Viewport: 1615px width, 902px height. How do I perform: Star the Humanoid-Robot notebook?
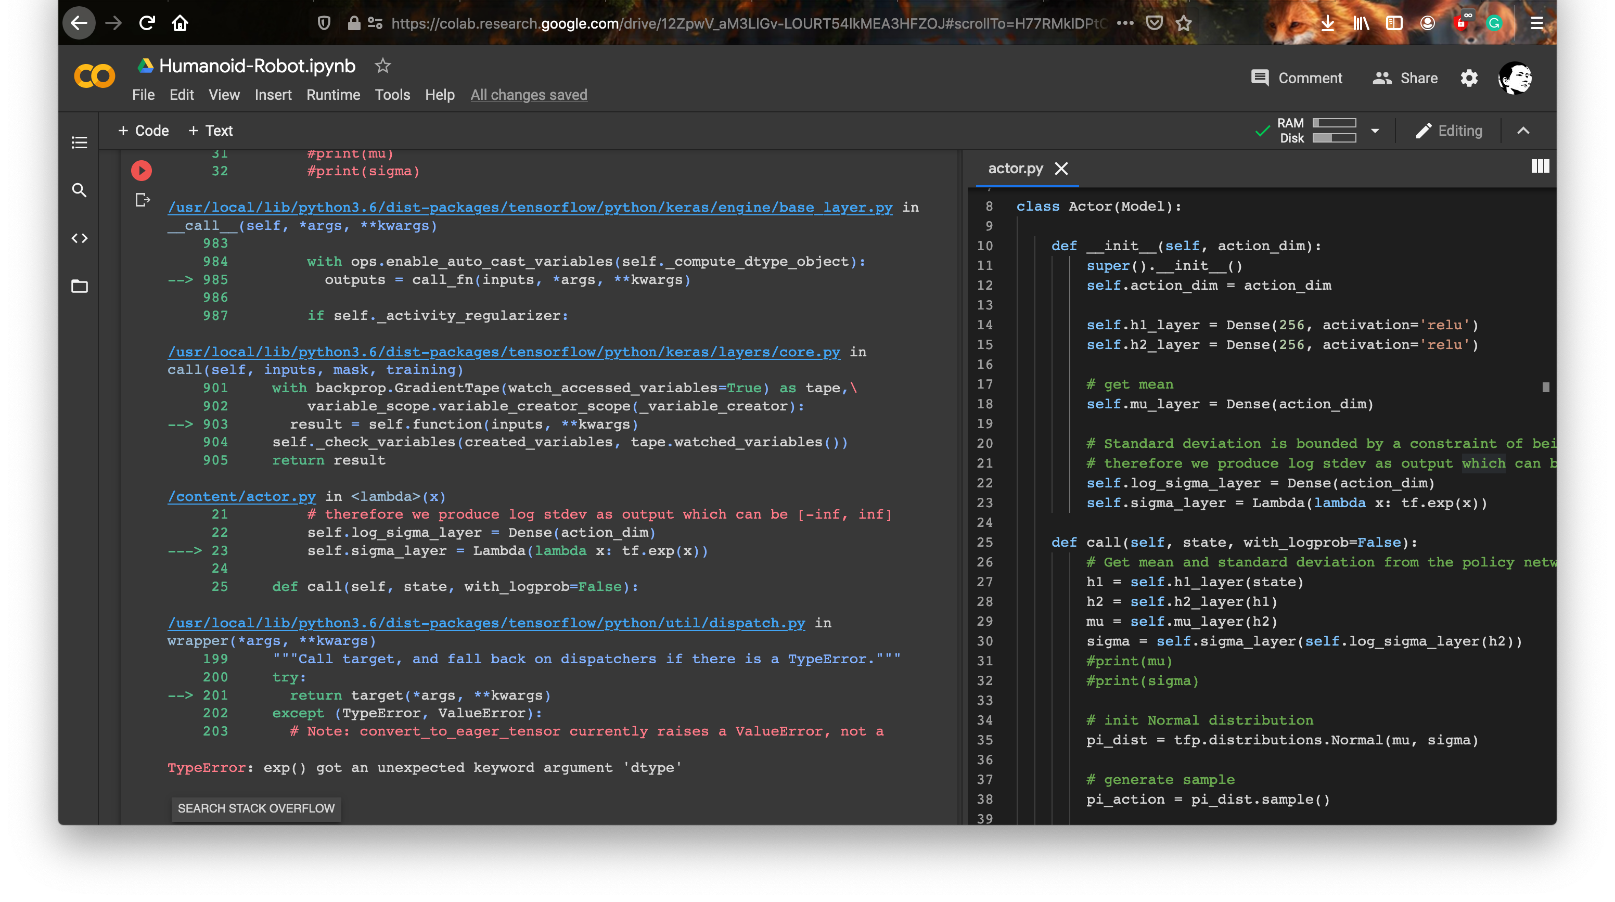click(382, 65)
